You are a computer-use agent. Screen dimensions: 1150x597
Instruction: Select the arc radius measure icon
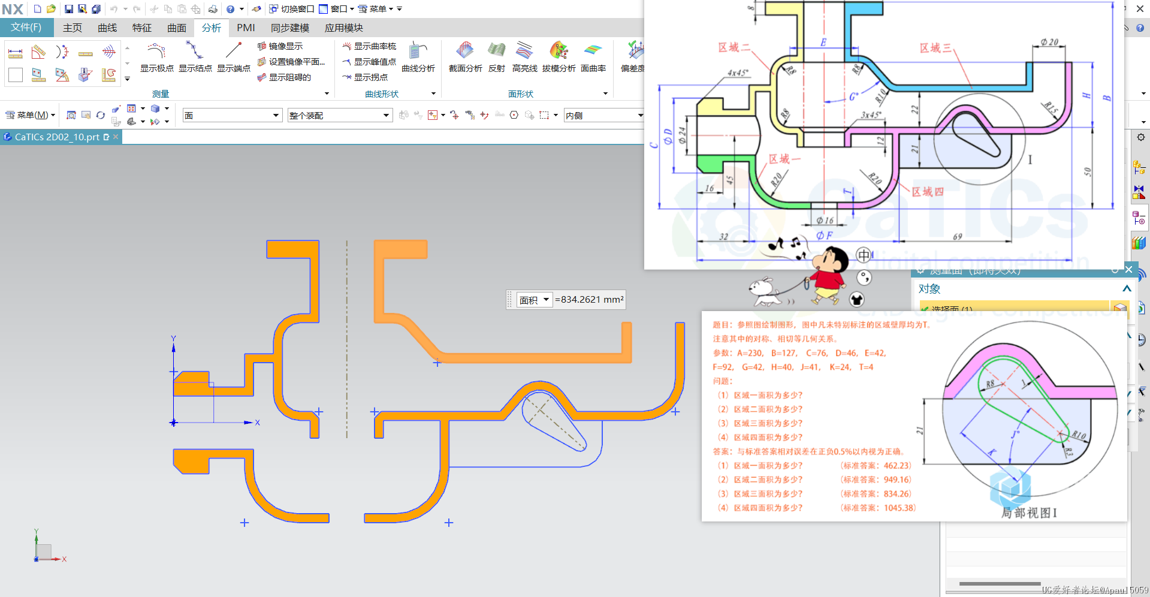62,53
